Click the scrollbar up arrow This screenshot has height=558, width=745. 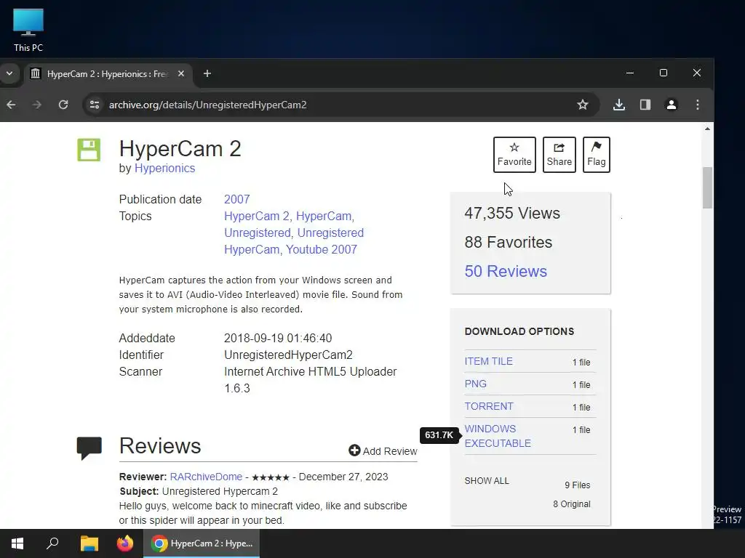tap(707, 129)
